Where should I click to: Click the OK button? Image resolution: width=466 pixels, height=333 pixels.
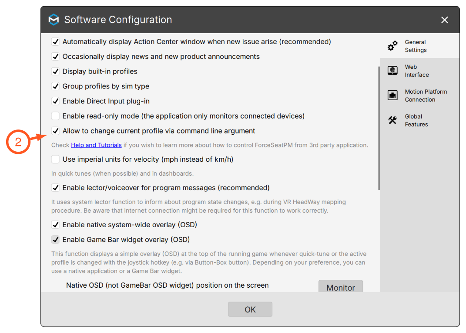[250, 309]
